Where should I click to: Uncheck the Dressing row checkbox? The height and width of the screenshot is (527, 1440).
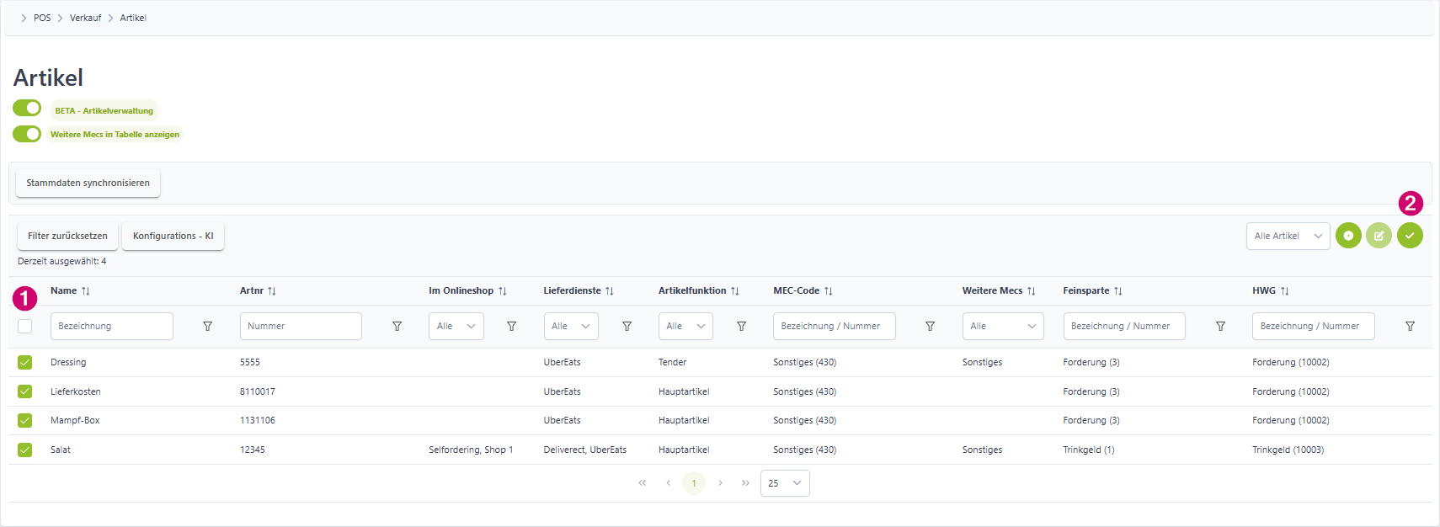25,363
